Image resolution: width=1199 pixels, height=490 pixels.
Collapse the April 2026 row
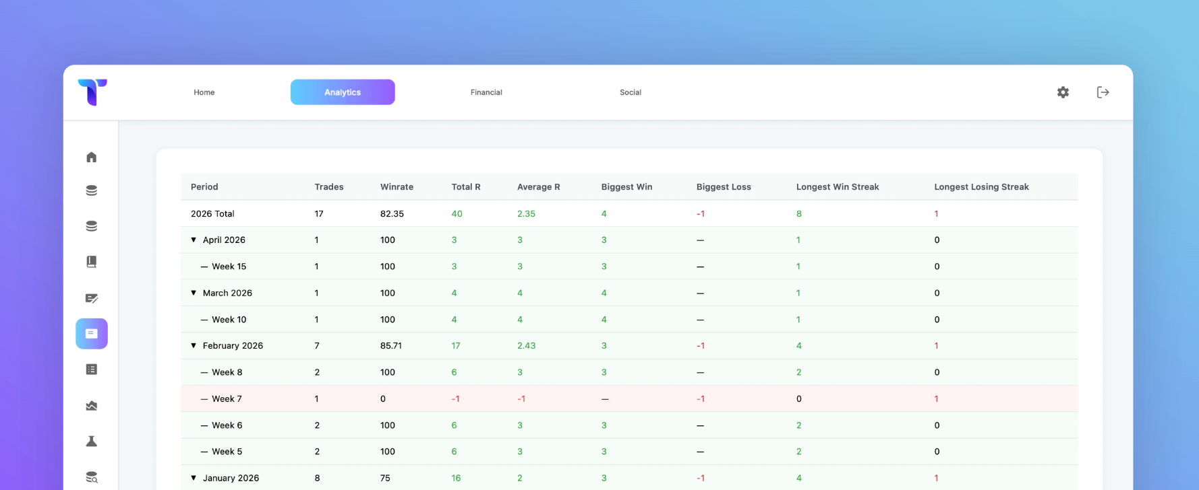tap(194, 240)
